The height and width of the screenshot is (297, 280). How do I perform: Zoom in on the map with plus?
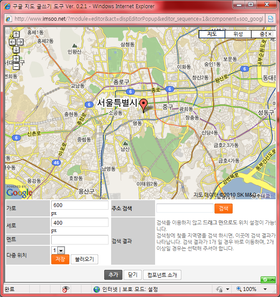(x=16, y=59)
